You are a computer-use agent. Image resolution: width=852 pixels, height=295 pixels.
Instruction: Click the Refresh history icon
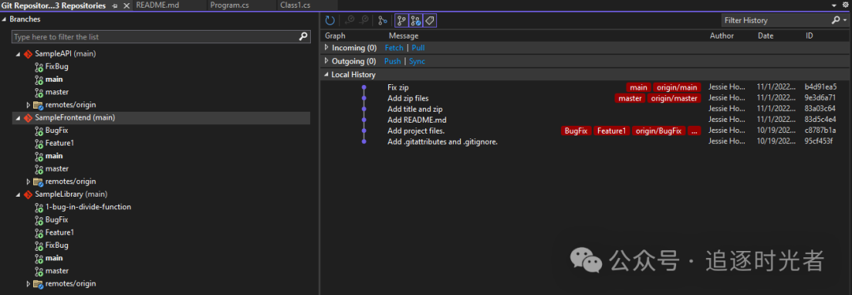(330, 20)
